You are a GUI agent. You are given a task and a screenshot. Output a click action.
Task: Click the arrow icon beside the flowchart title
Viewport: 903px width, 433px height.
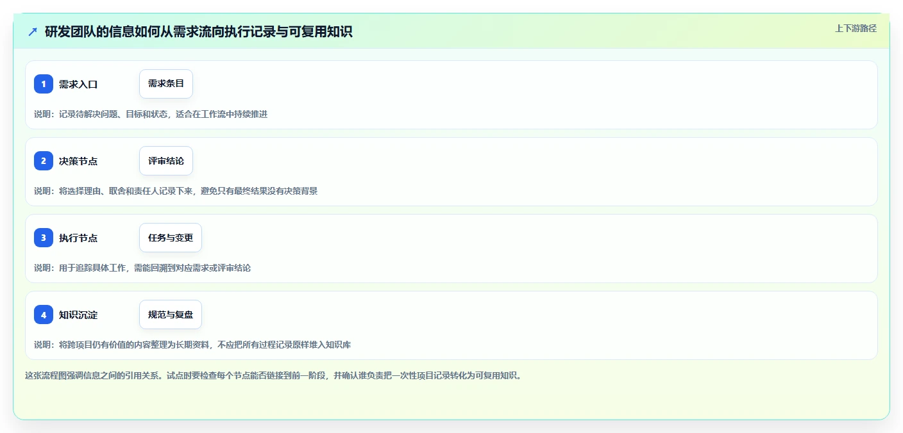[33, 31]
